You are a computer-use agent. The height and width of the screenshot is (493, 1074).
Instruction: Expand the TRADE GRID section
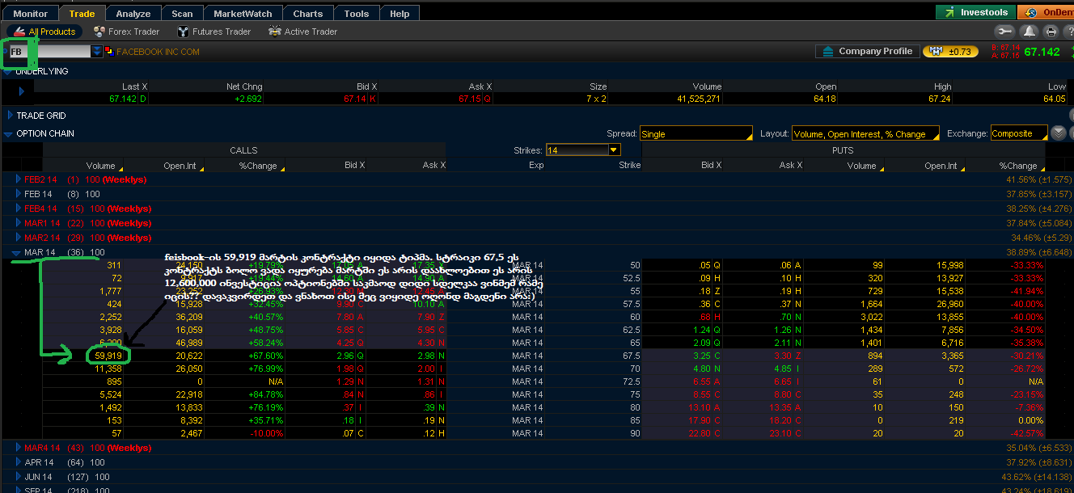tap(11, 116)
